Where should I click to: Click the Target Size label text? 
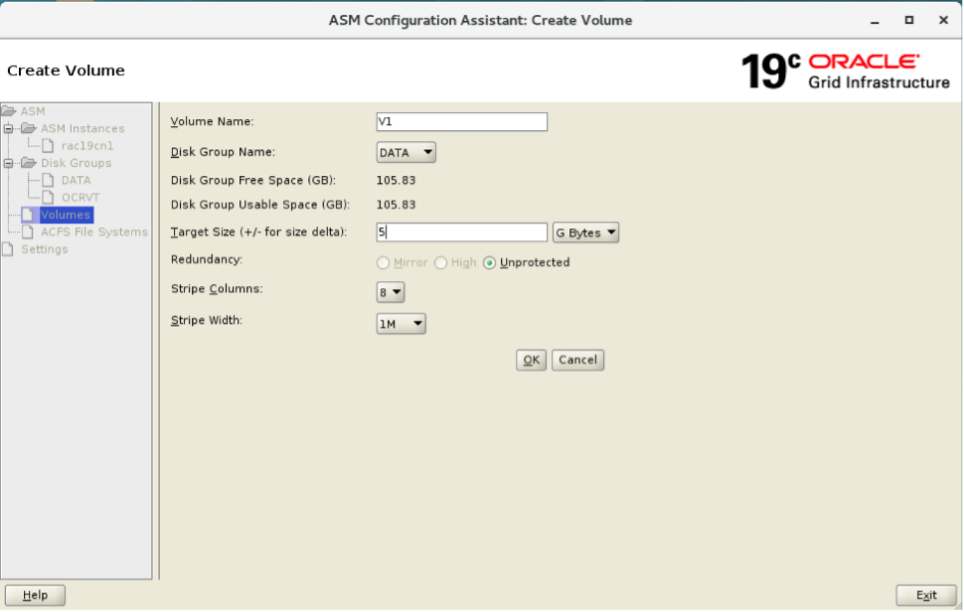[258, 231]
